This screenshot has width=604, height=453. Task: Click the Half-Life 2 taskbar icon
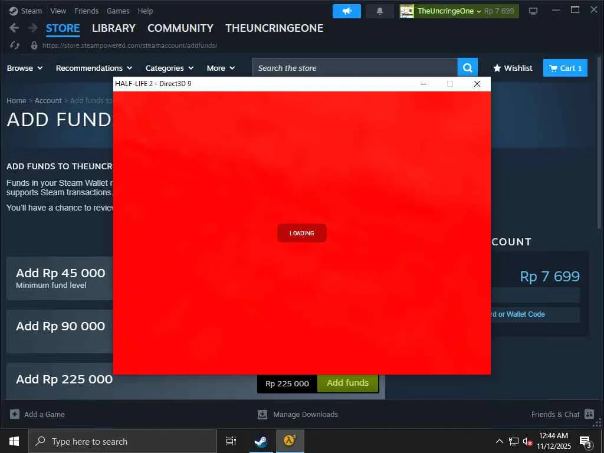click(290, 441)
